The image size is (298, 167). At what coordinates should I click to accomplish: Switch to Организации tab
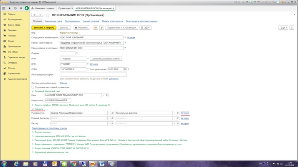(x=64, y=8)
